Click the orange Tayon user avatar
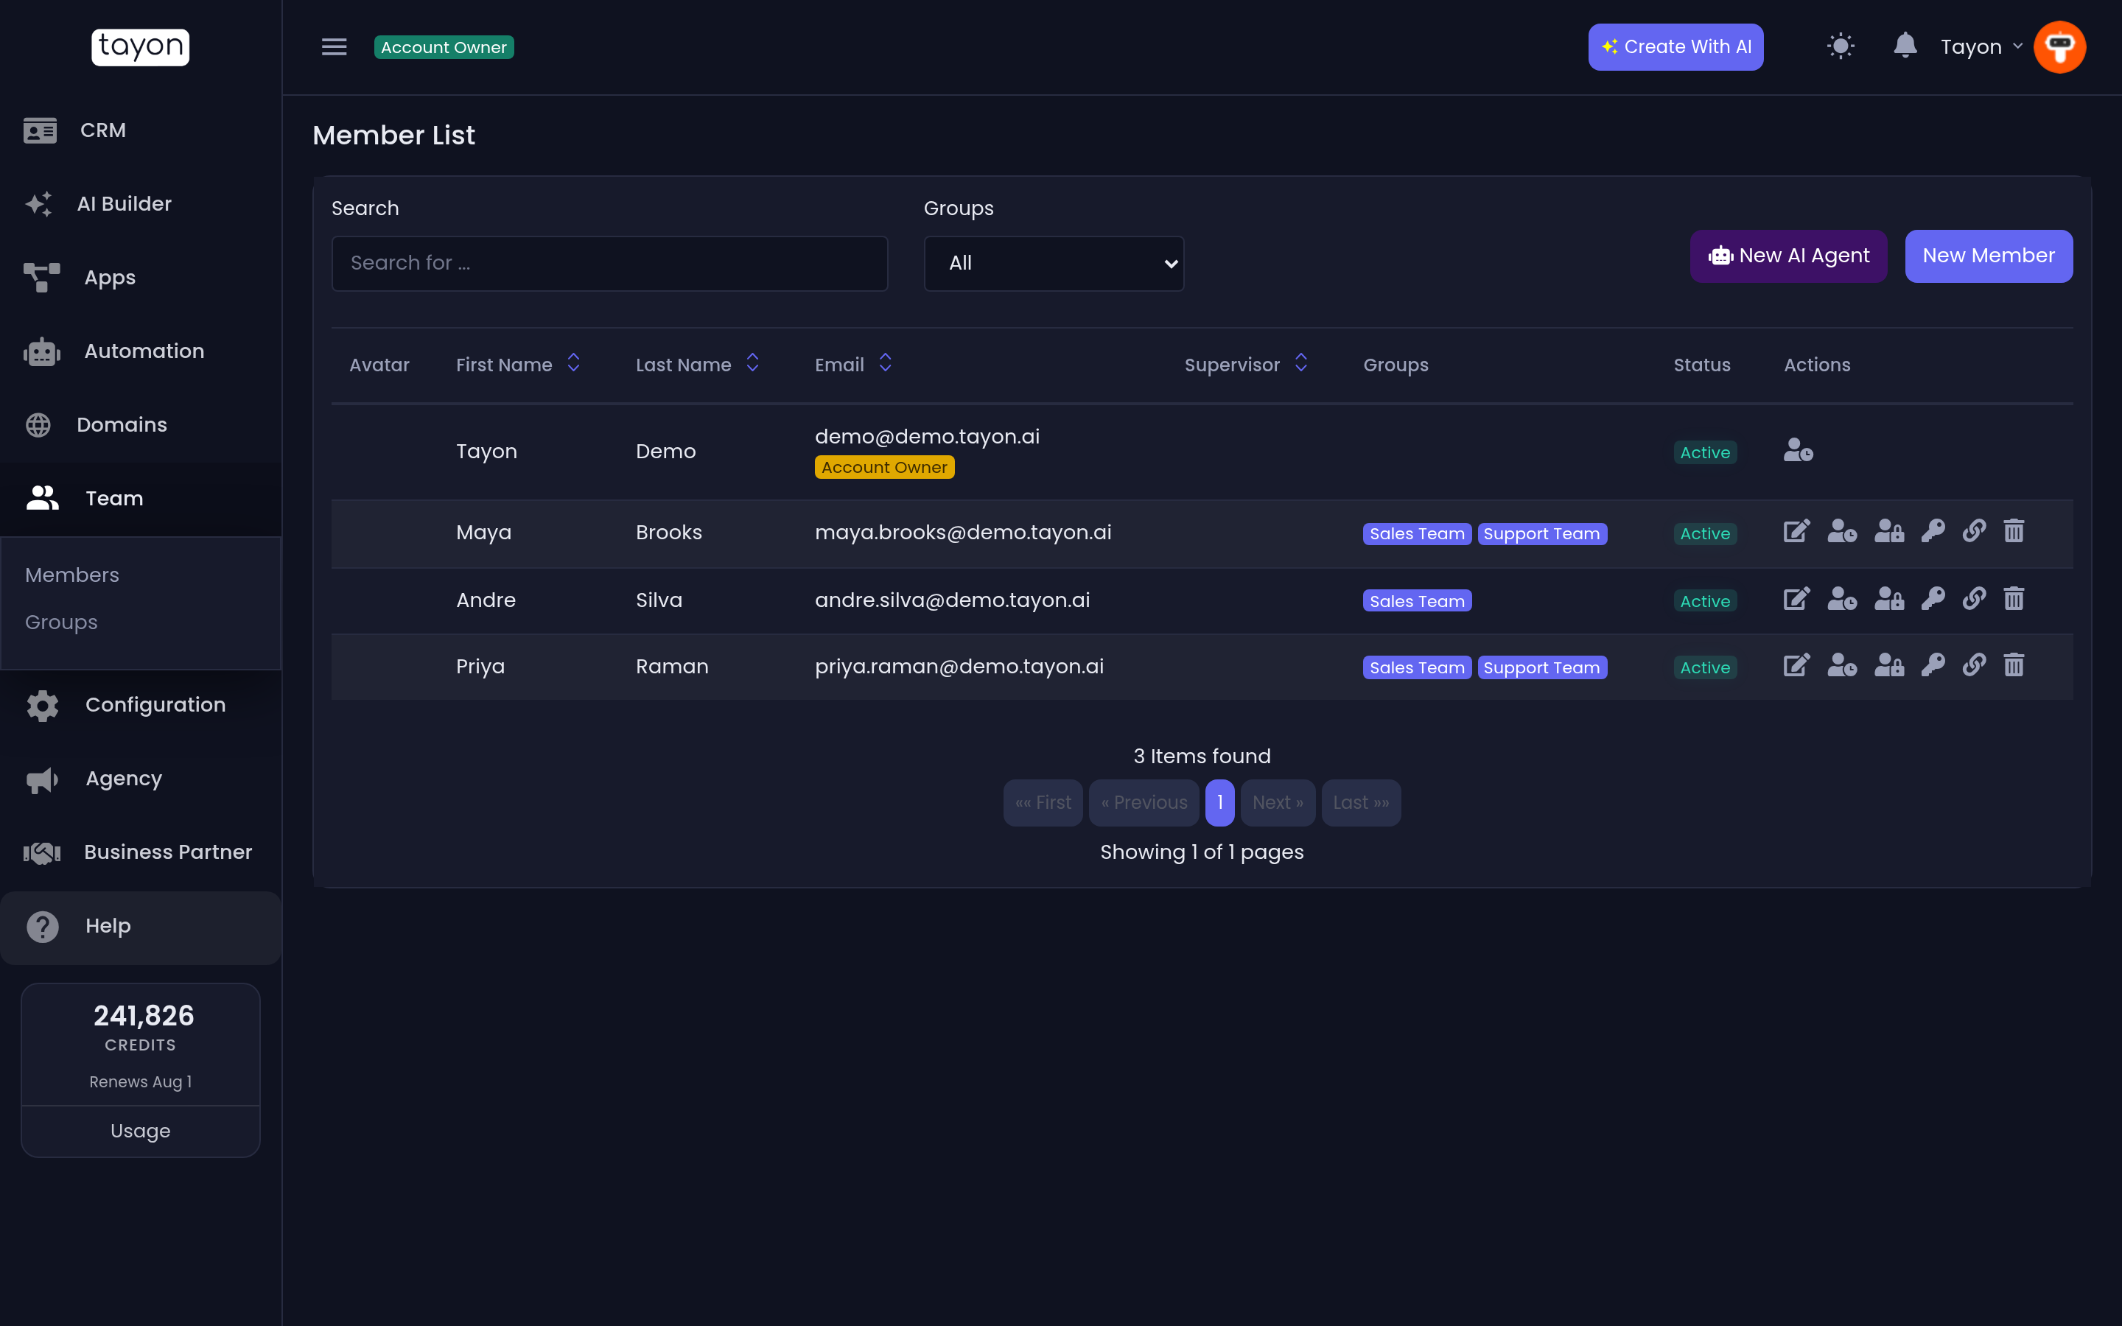The width and height of the screenshot is (2122, 1326). click(2060, 46)
